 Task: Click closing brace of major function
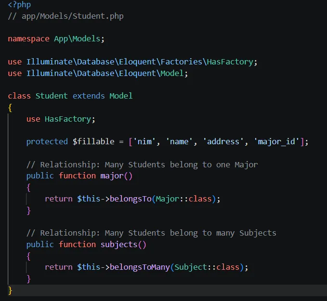coord(28,211)
